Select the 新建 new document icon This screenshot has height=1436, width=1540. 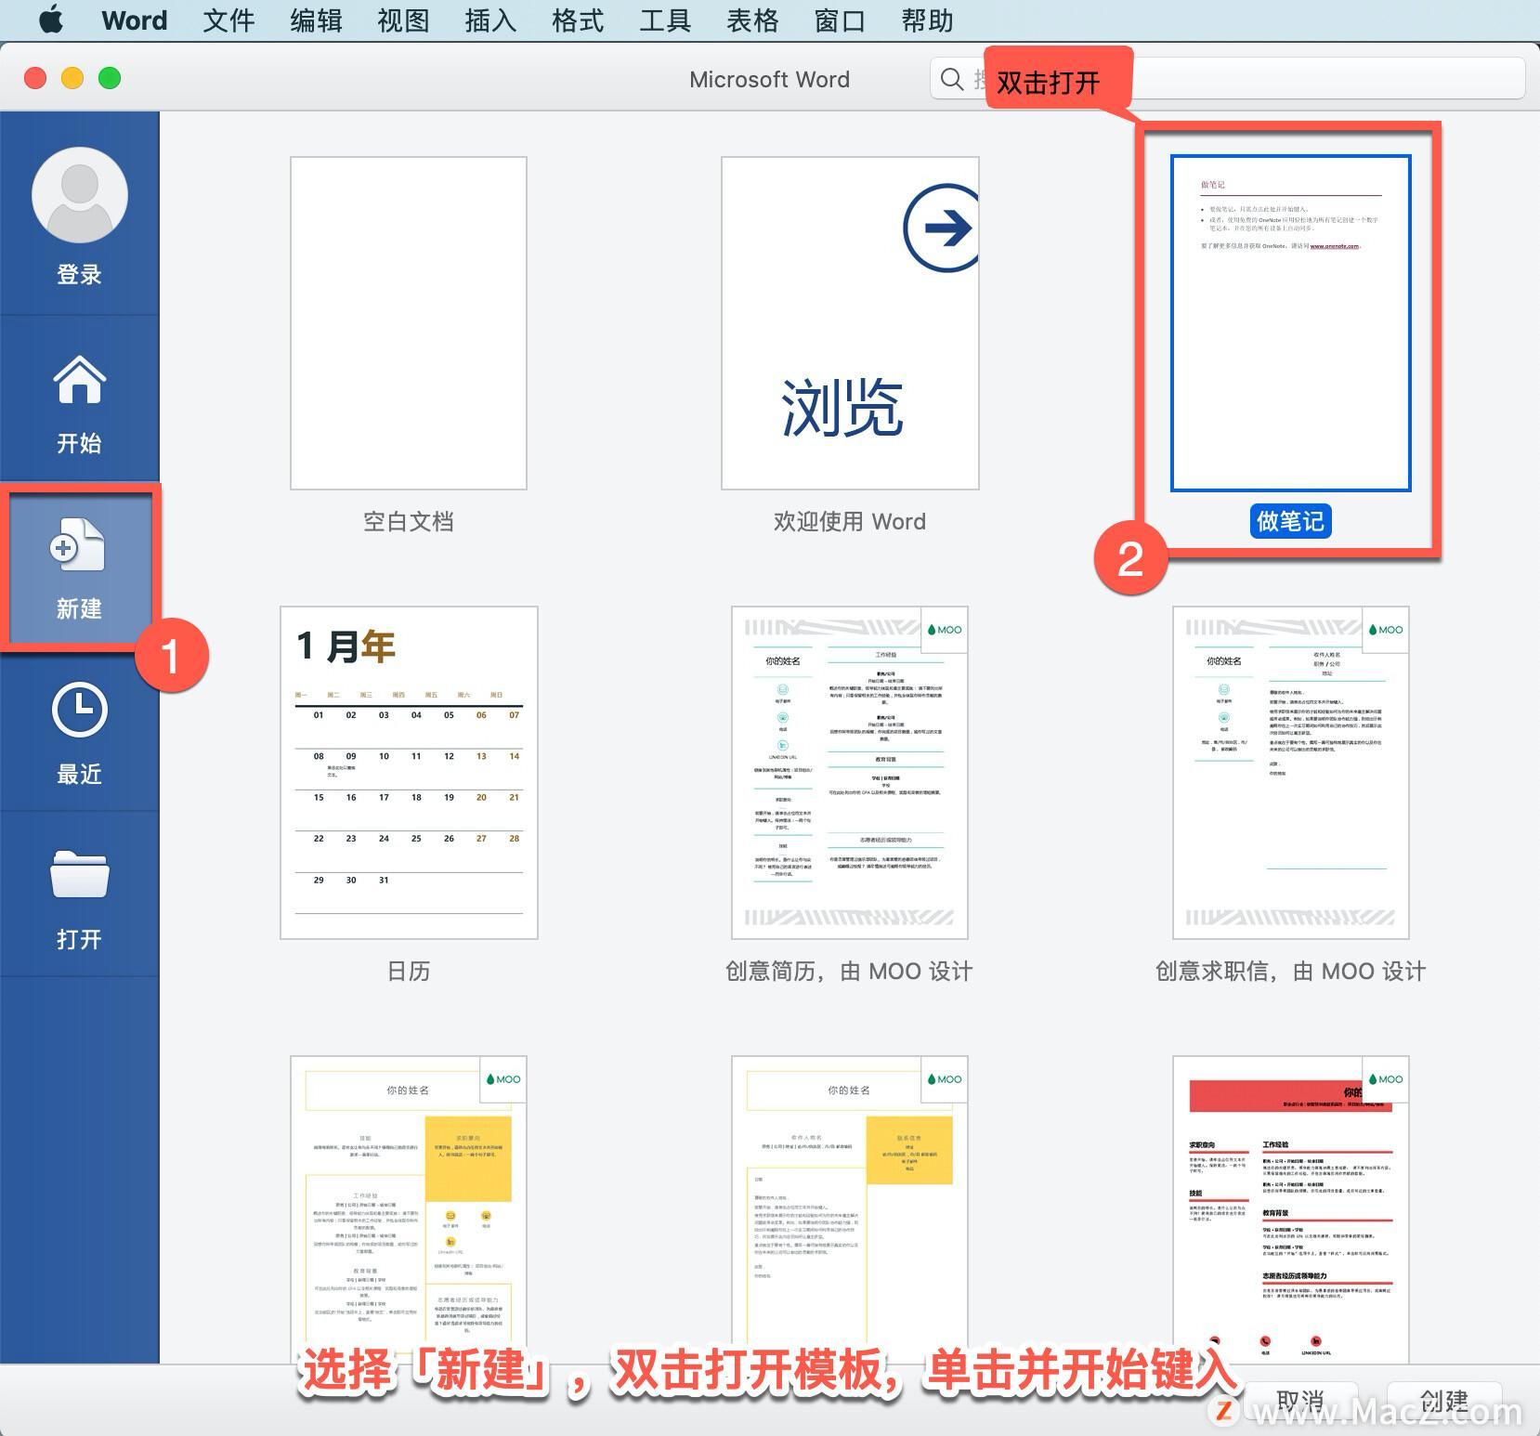point(78,544)
